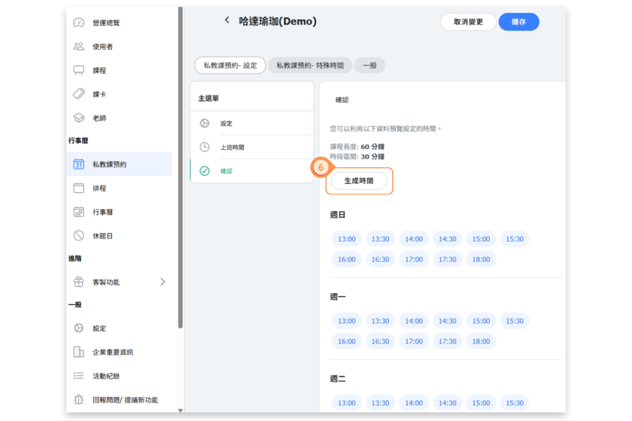The width and height of the screenshot is (632, 421).
Task: Click the 生成時間 generate button
Action: (359, 181)
